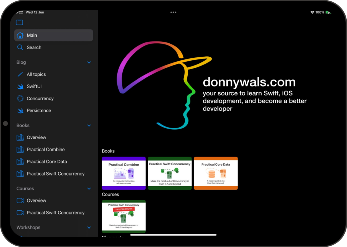This screenshot has width=347, height=247.
Task: Click the Persistence swift bird icon
Action: click(20, 111)
